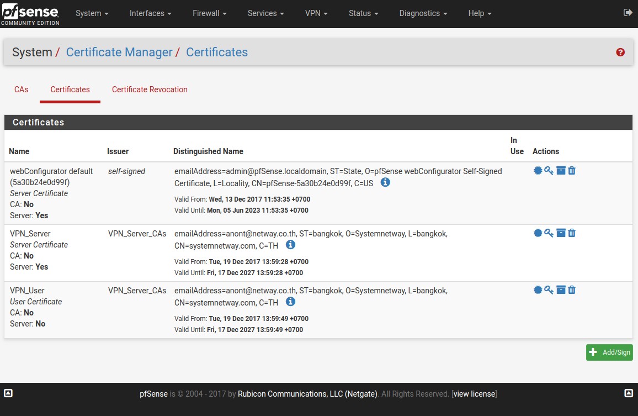Export key for webConfigurator default certificate

(x=549, y=171)
